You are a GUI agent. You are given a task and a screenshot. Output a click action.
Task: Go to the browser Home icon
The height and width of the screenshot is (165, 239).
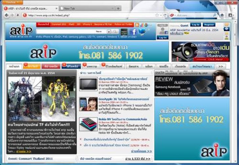click(222, 15)
